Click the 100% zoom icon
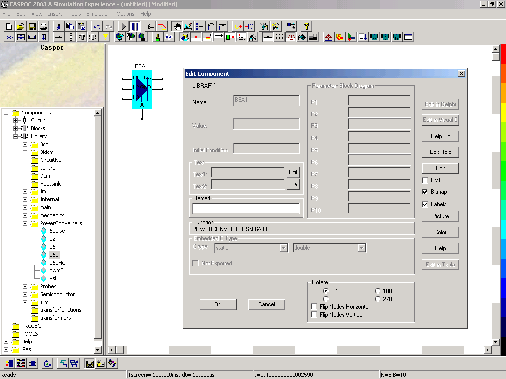 tap(9, 38)
